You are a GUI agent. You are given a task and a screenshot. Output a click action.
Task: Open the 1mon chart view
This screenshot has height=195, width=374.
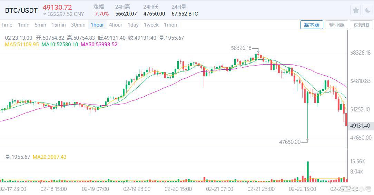point(170,25)
